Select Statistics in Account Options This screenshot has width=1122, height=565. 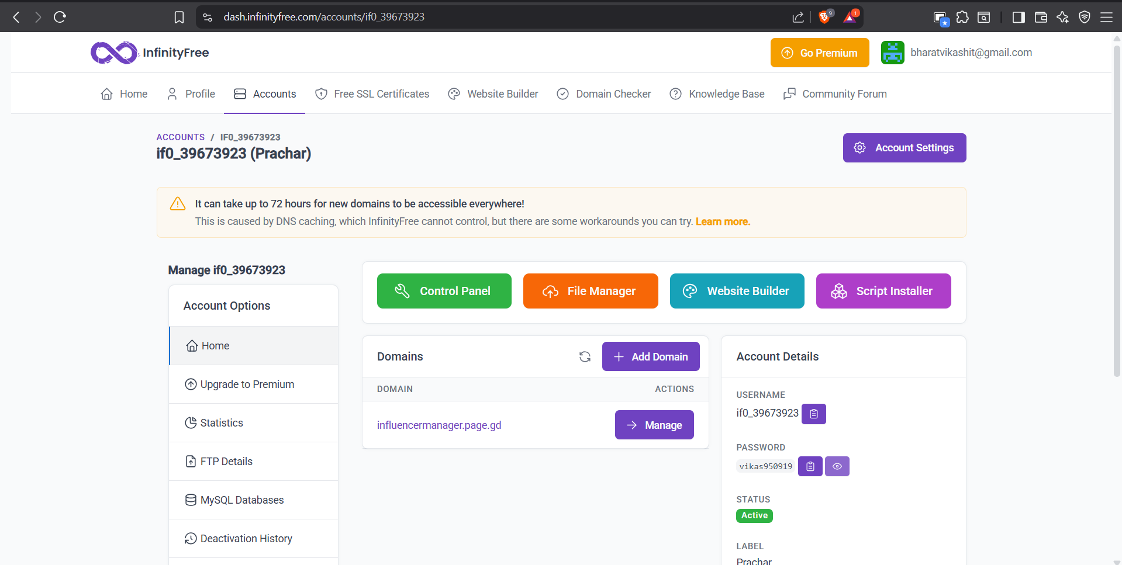(253, 423)
